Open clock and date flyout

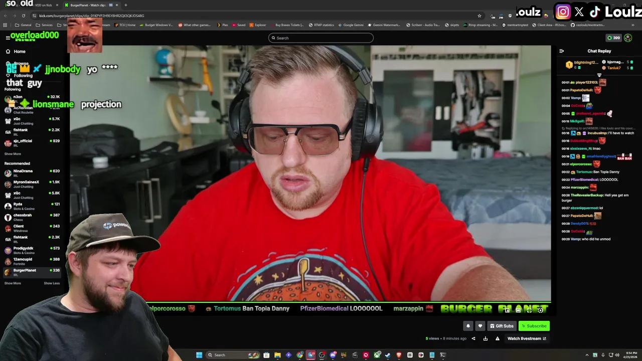point(631,355)
